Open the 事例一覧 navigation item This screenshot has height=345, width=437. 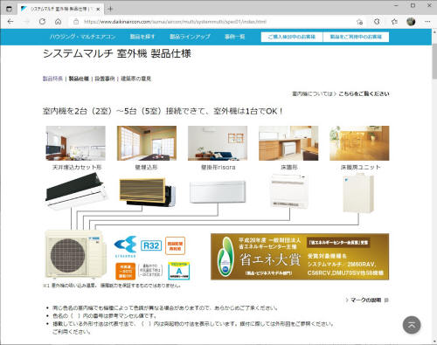[234, 37]
